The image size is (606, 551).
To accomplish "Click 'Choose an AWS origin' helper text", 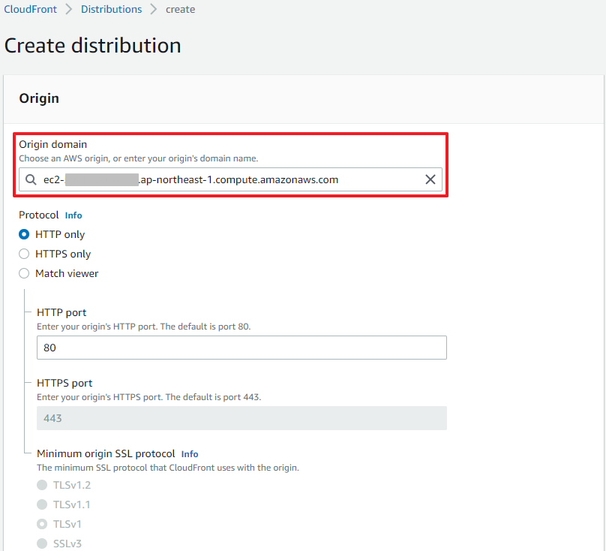I will pyautogui.click(x=138, y=158).
